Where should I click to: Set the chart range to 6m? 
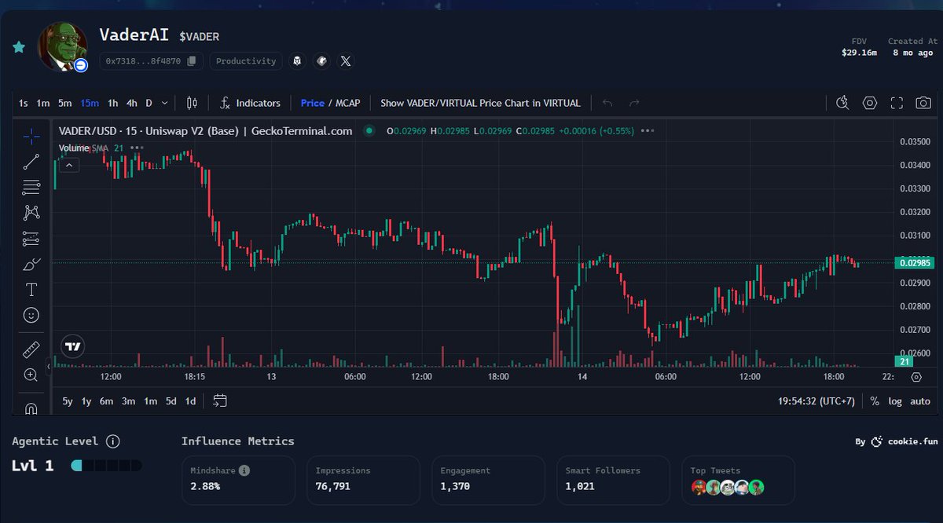coord(106,401)
